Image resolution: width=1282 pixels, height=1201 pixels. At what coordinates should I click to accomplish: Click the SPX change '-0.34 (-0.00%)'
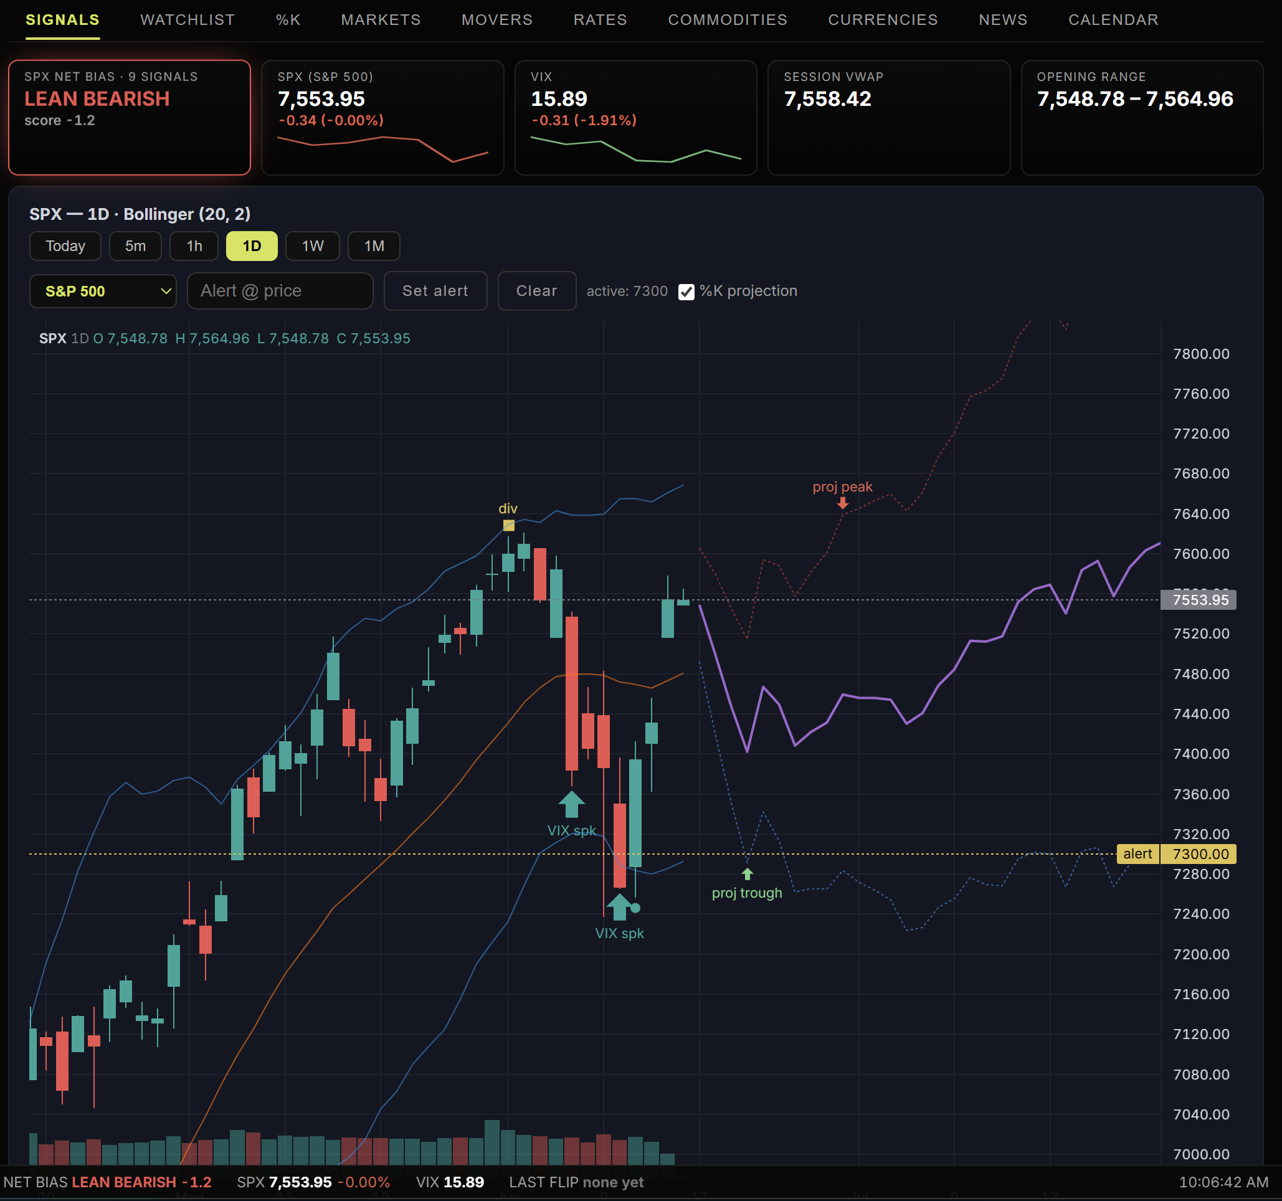pos(331,120)
